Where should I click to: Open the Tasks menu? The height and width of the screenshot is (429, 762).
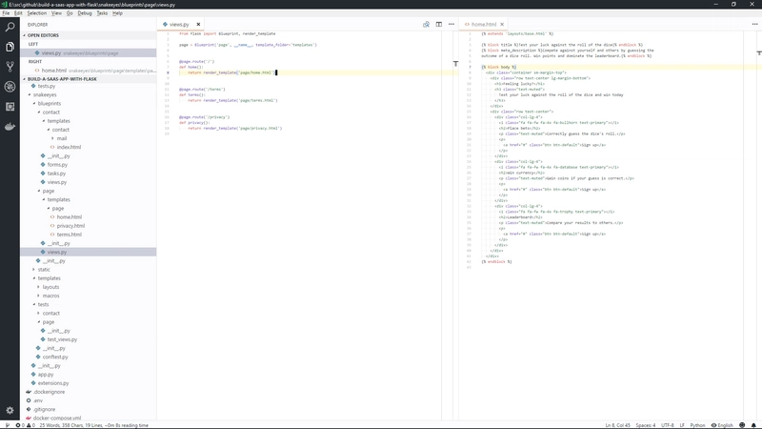tap(102, 13)
